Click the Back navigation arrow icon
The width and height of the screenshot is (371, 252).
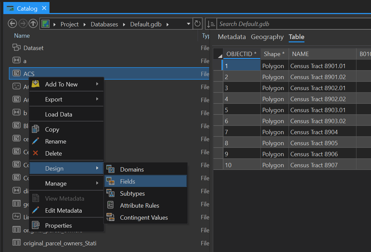click(12, 24)
